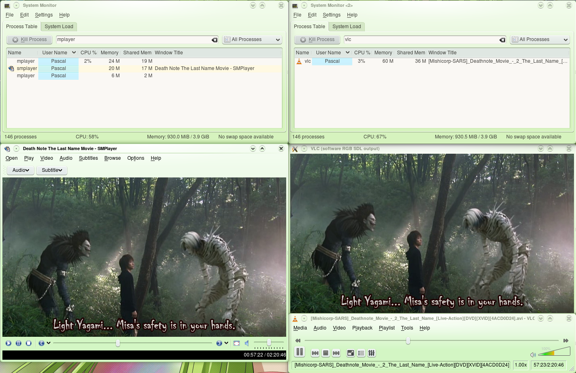Click VLC cone icon in VLC control title bar
This screenshot has height=373, width=576.
pos(295,319)
